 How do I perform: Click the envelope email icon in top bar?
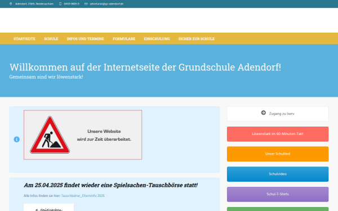86,4
